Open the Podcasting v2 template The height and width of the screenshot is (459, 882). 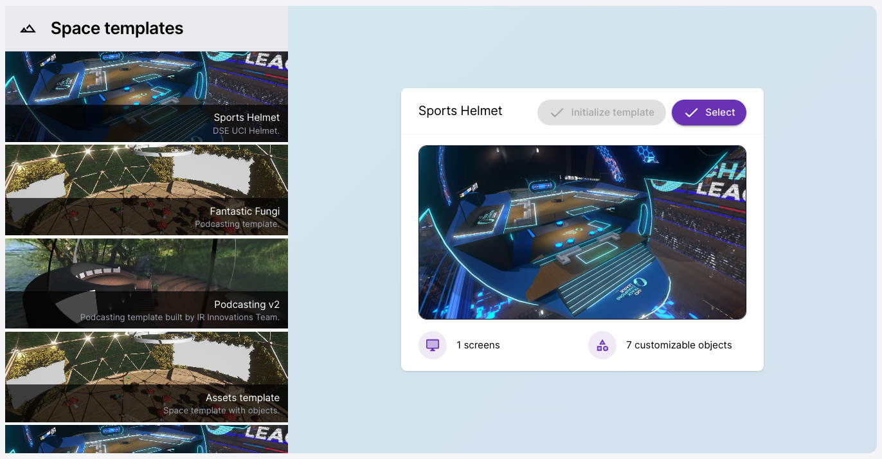(147, 283)
